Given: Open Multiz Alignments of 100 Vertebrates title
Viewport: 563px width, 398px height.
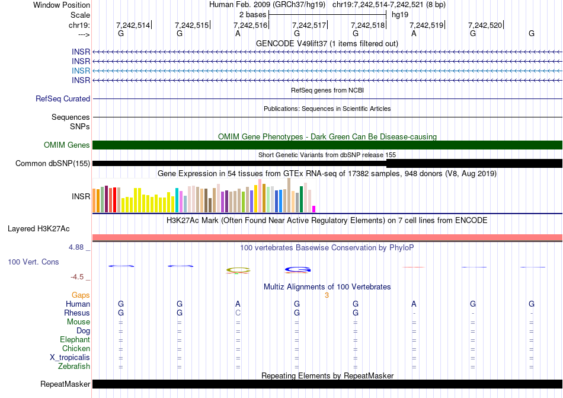Looking at the screenshot, I should [x=327, y=286].
